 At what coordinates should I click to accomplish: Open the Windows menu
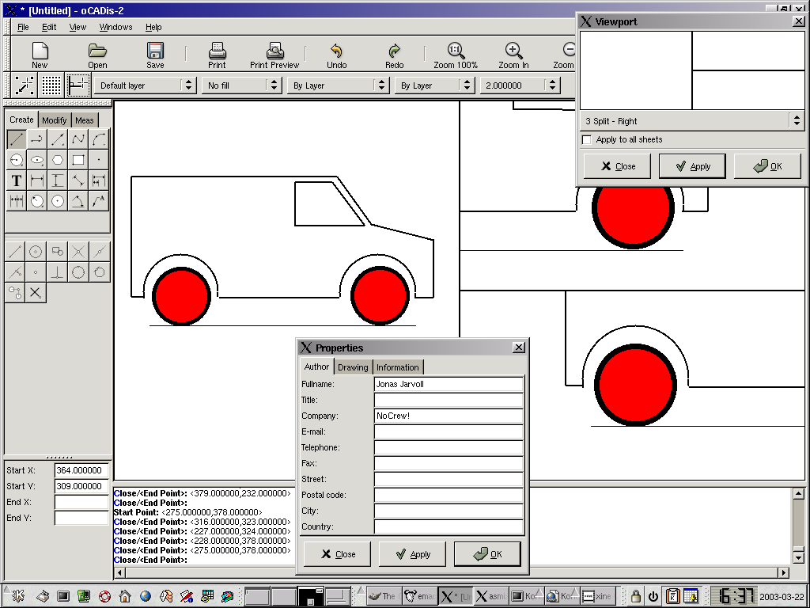pos(115,27)
